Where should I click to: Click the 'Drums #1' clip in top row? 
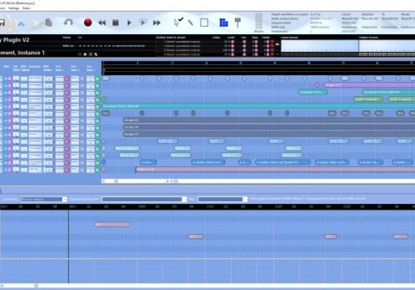[131, 120]
